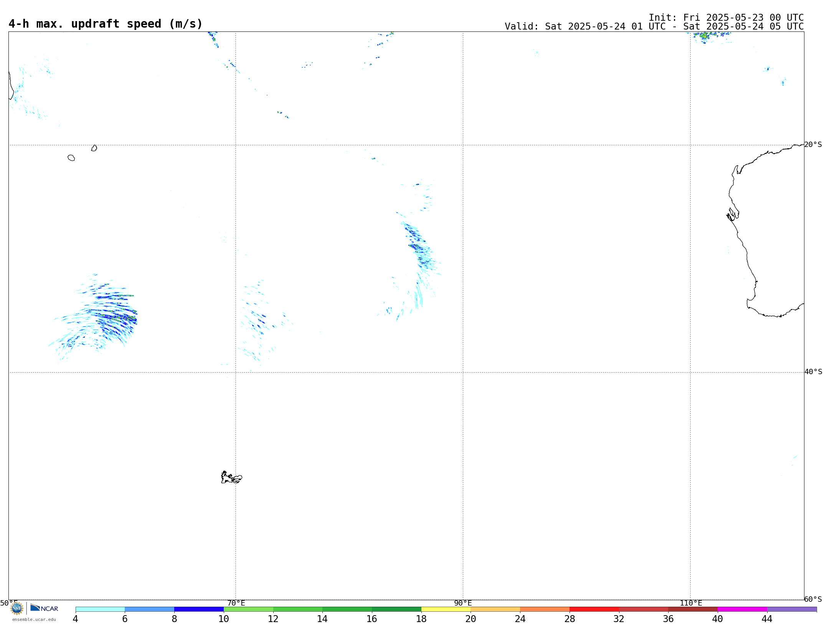This screenshot has width=829, height=624.
Task: Click the 50°E longitude label
Action: coord(9,603)
